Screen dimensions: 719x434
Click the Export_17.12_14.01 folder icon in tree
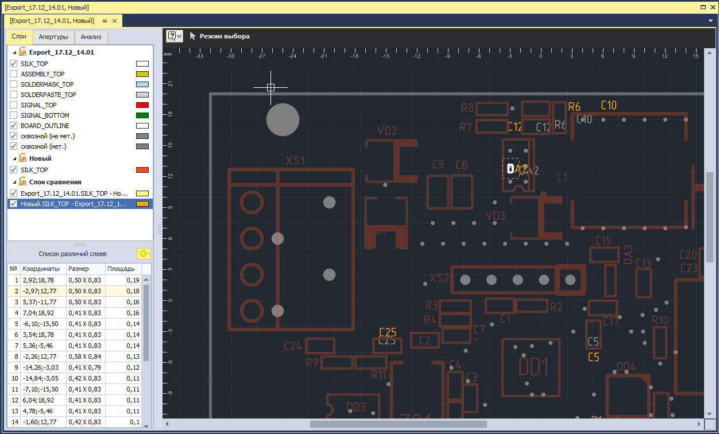tap(23, 52)
